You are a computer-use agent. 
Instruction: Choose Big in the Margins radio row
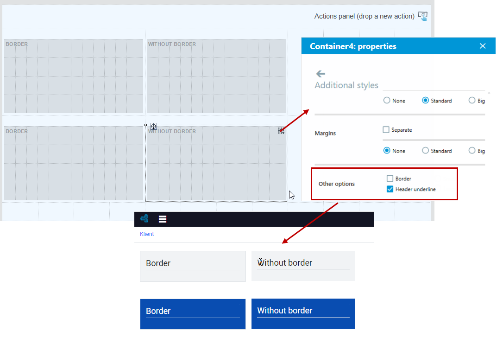472,151
